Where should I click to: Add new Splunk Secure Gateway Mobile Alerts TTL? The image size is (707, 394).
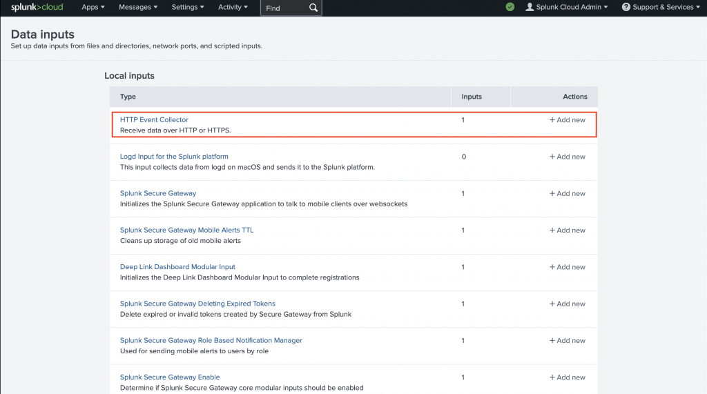tap(567, 230)
